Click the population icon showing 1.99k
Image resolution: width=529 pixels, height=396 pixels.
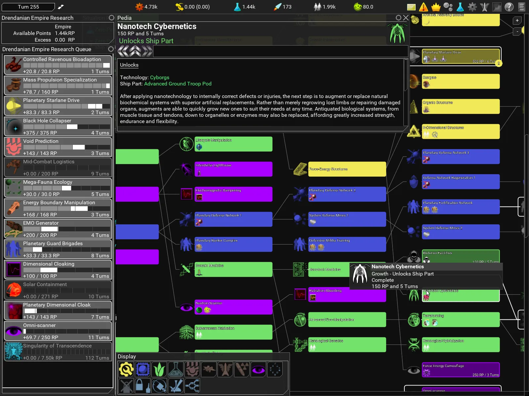pos(317,7)
